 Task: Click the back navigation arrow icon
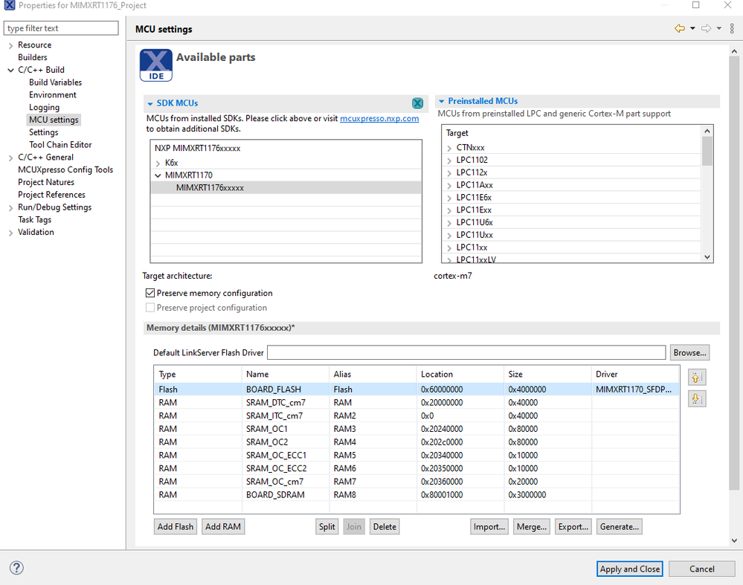[x=680, y=28]
